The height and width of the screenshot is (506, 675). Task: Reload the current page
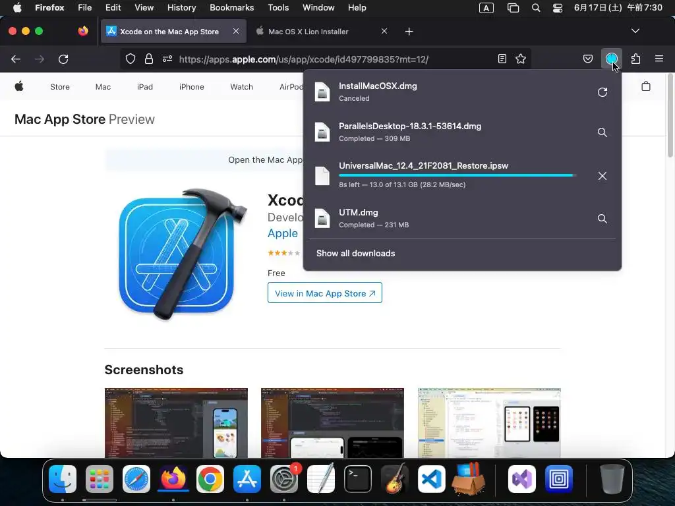coord(63,59)
